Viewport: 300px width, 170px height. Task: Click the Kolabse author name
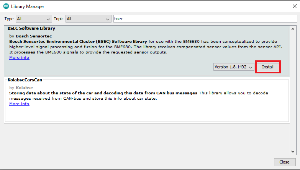tap(24, 87)
